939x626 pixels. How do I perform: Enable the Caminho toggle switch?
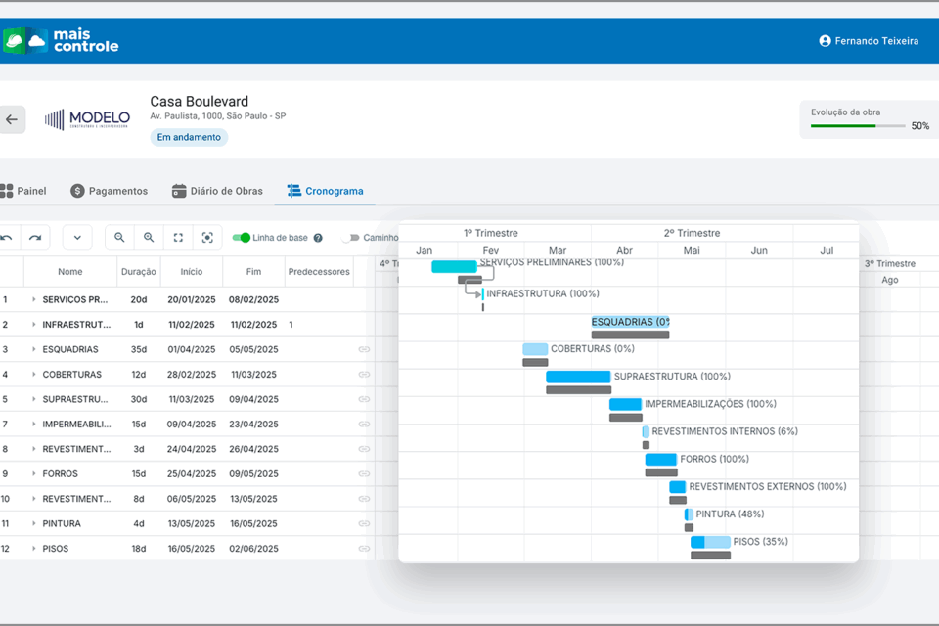tap(350, 238)
